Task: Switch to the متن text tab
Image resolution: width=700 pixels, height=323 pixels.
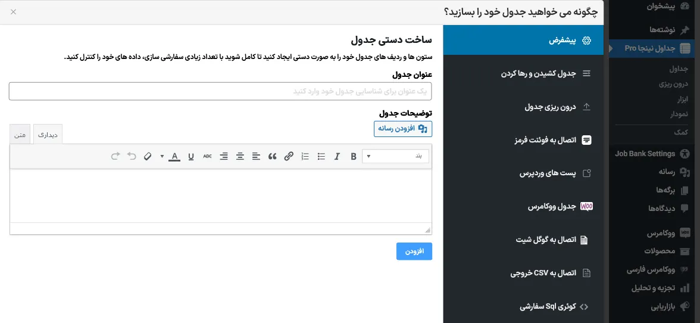Action: [x=20, y=135]
